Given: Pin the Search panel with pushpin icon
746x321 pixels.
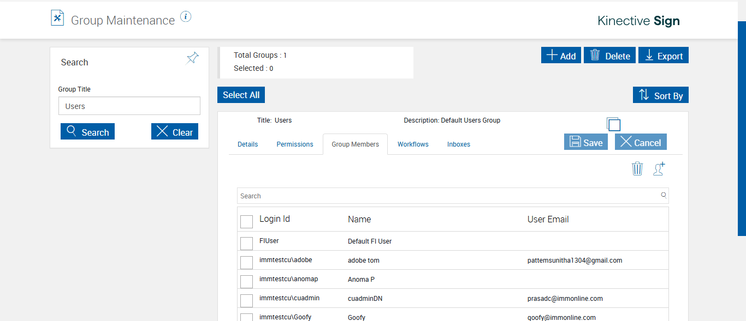Looking at the screenshot, I should pyautogui.click(x=193, y=58).
